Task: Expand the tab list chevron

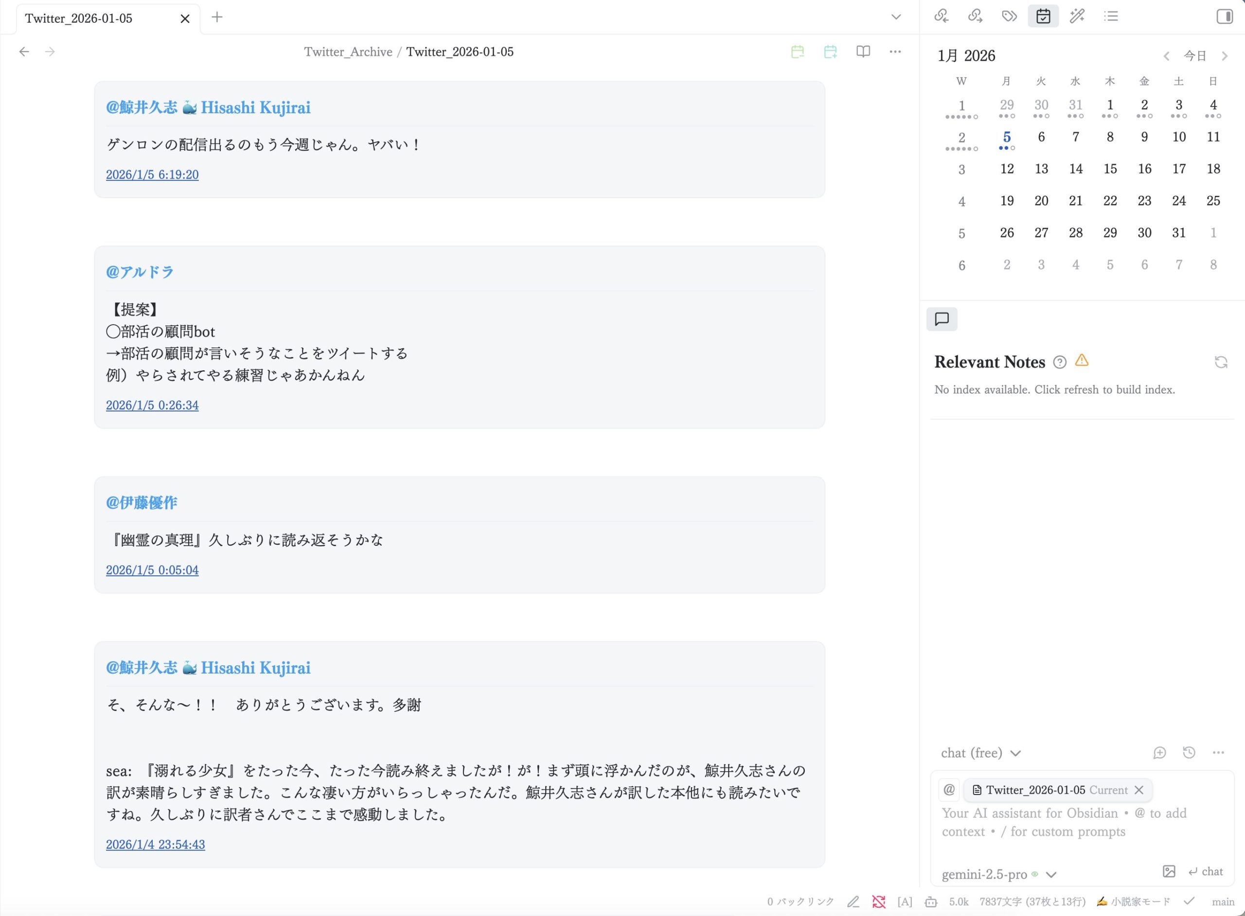Action: point(895,17)
